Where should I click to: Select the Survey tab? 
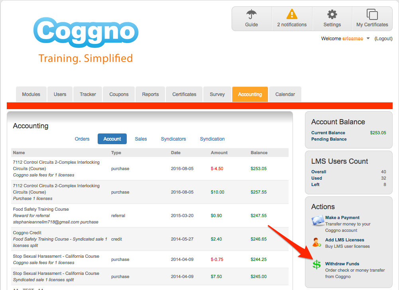[217, 94]
